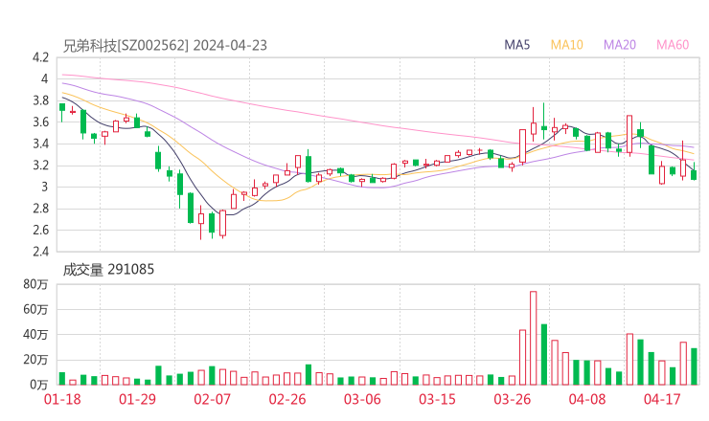
Task: Click the MA20 legend label
Action: tap(620, 45)
